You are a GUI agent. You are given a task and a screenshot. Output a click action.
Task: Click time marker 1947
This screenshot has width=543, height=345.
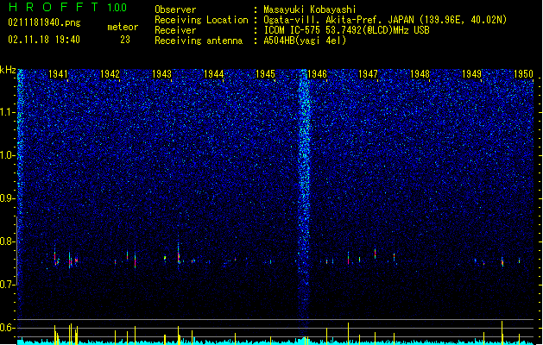[x=368, y=74]
